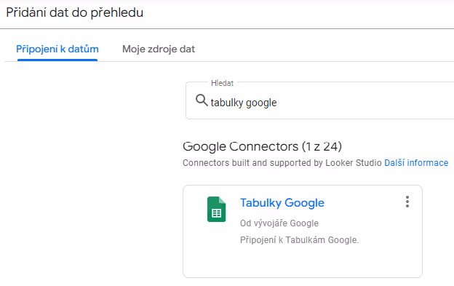
Task: Click the magnifier search icon
Action: pos(202,100)
